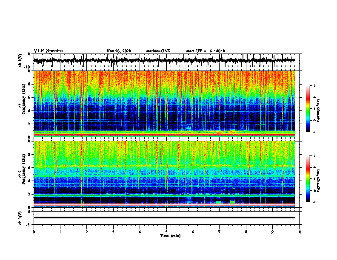Click the time-axis tick label "10" under the plots
The width and height of the screenshot is (337, 260).
299,232
